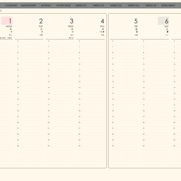Image resolution: width=181 pixels, height=181 pixels.
Task: Jump to the WEEKLY-03 tab
Action: click(116, 6)
